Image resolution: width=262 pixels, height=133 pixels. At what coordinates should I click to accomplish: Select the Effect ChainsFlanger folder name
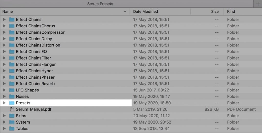tap(36, 64)
